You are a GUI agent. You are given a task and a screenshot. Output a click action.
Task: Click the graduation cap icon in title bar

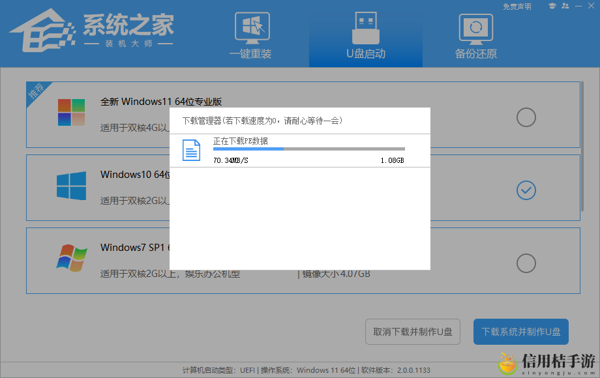point(552,6)
